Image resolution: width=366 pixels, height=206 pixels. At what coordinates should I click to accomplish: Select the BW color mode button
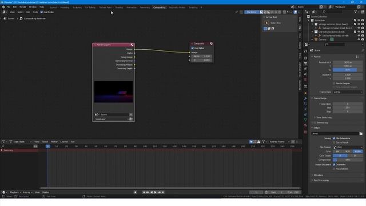click(338, 152)
